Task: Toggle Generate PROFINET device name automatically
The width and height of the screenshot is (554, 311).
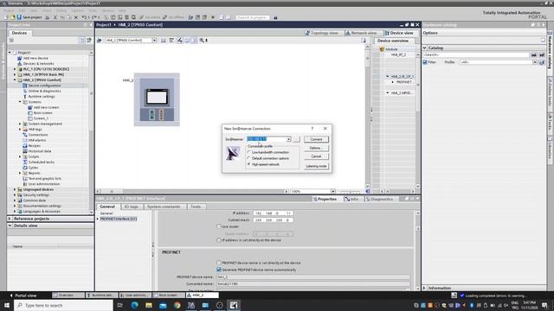Action: pyautogui.click(x=219, y=270)
